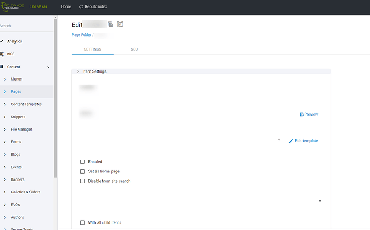This screenshot has height=230, width=370.
Task: Click the Preview icon
Action: (x=301, y=114)
